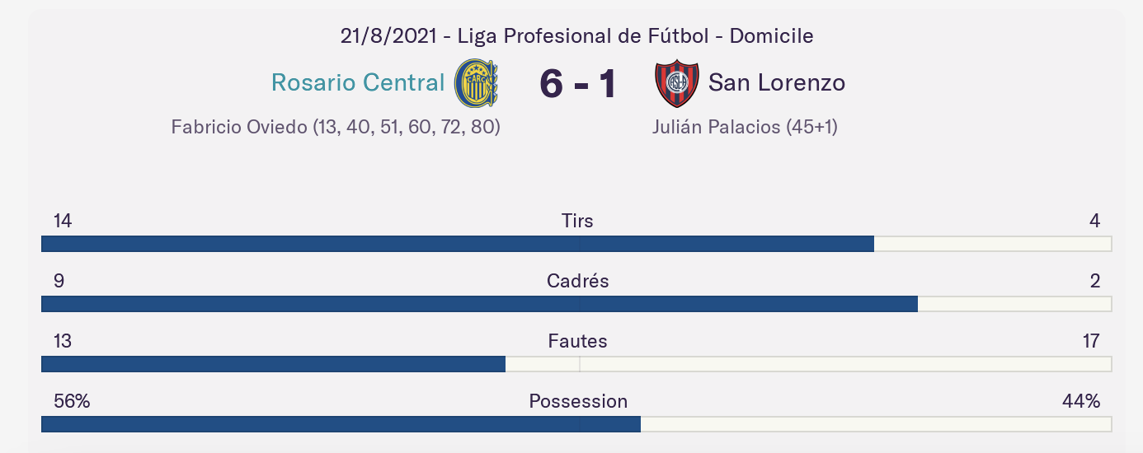Viewport: 1143px width, 453px height.
Task: Click the 17 away fouls value
Action: click(x=1091, y=341)
